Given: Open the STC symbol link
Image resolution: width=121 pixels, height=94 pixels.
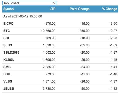Looking at the screenshot, I should pos(7,31).
